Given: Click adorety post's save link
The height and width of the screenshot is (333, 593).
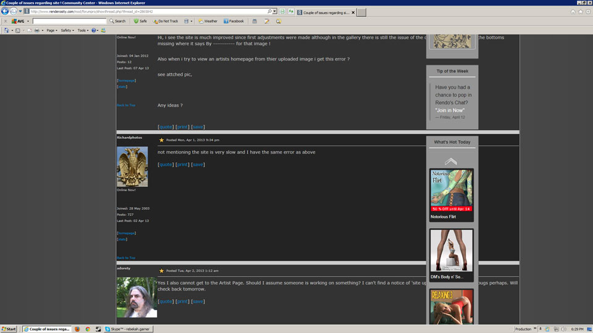Looking at the screenshot, I should (198, 302).
